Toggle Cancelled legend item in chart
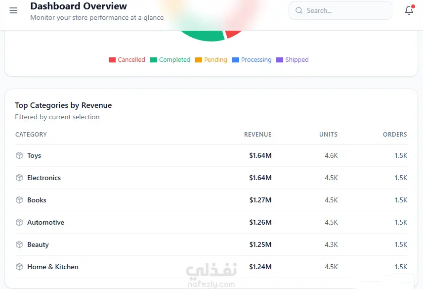Viewport: 423px width, 289px height. coord(127,60)
